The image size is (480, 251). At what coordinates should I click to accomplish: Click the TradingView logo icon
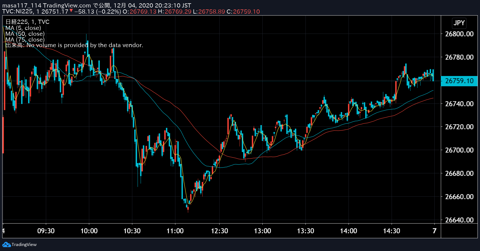click(6, 245)
